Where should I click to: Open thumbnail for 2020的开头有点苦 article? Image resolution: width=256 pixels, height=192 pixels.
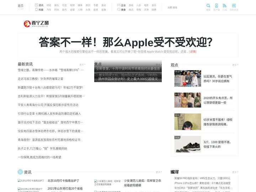point(188,100)
